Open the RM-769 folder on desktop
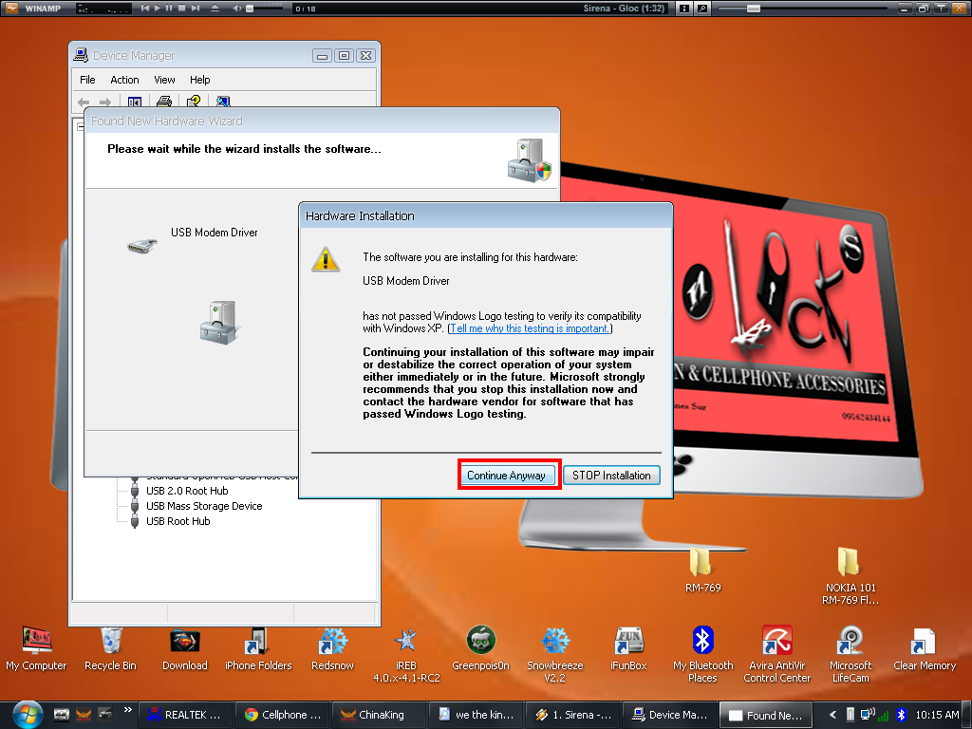 tap(702, 570)
